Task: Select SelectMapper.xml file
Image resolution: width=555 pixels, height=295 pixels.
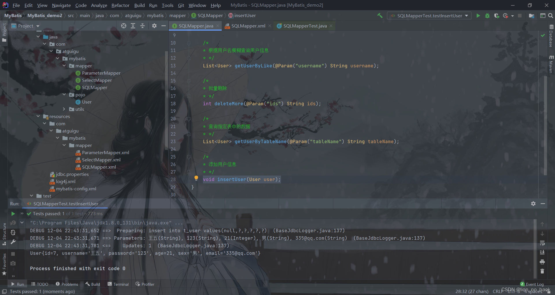Action: (101, 160)
